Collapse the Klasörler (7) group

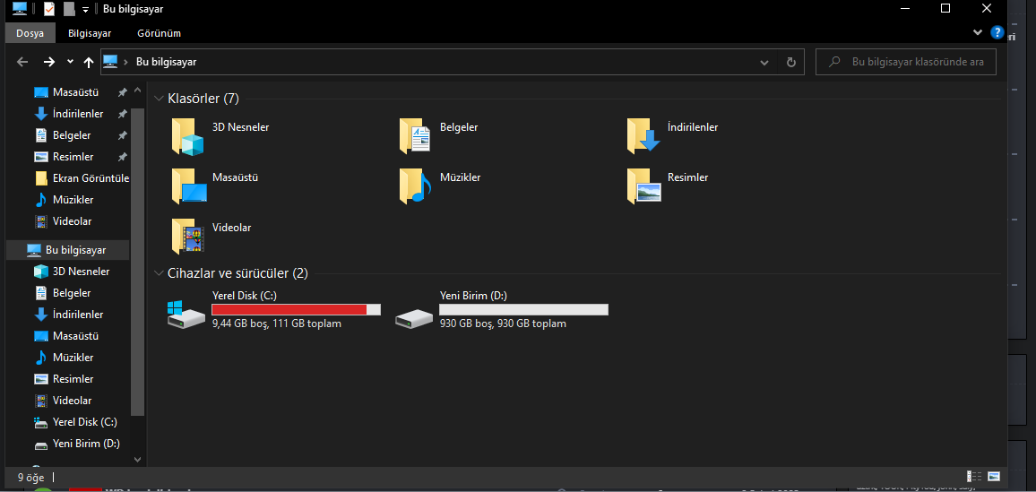(159, 99)
